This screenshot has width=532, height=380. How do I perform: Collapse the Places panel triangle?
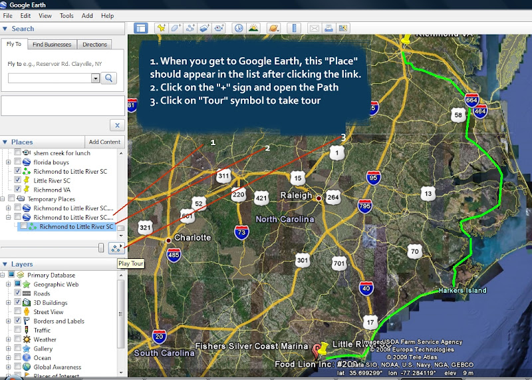5,142
